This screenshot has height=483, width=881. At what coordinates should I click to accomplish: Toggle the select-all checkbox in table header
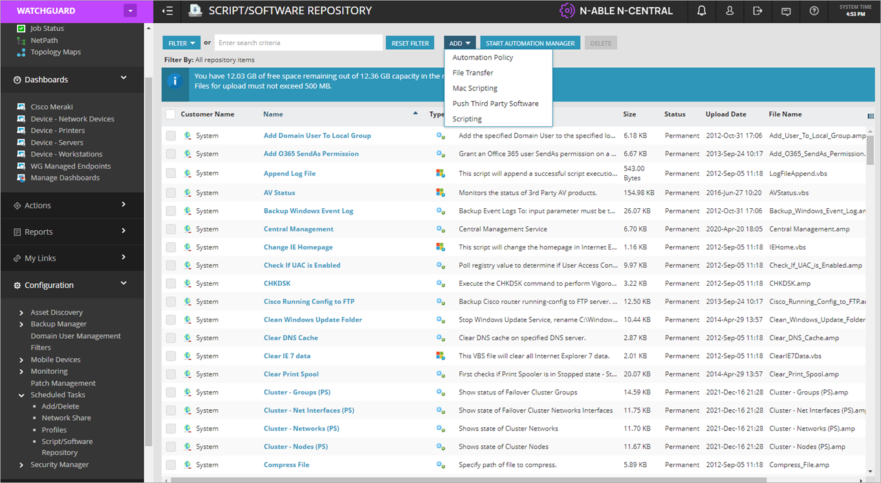[171, 114]
